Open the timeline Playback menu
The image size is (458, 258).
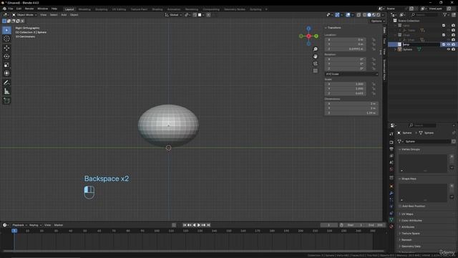(19, 225)
